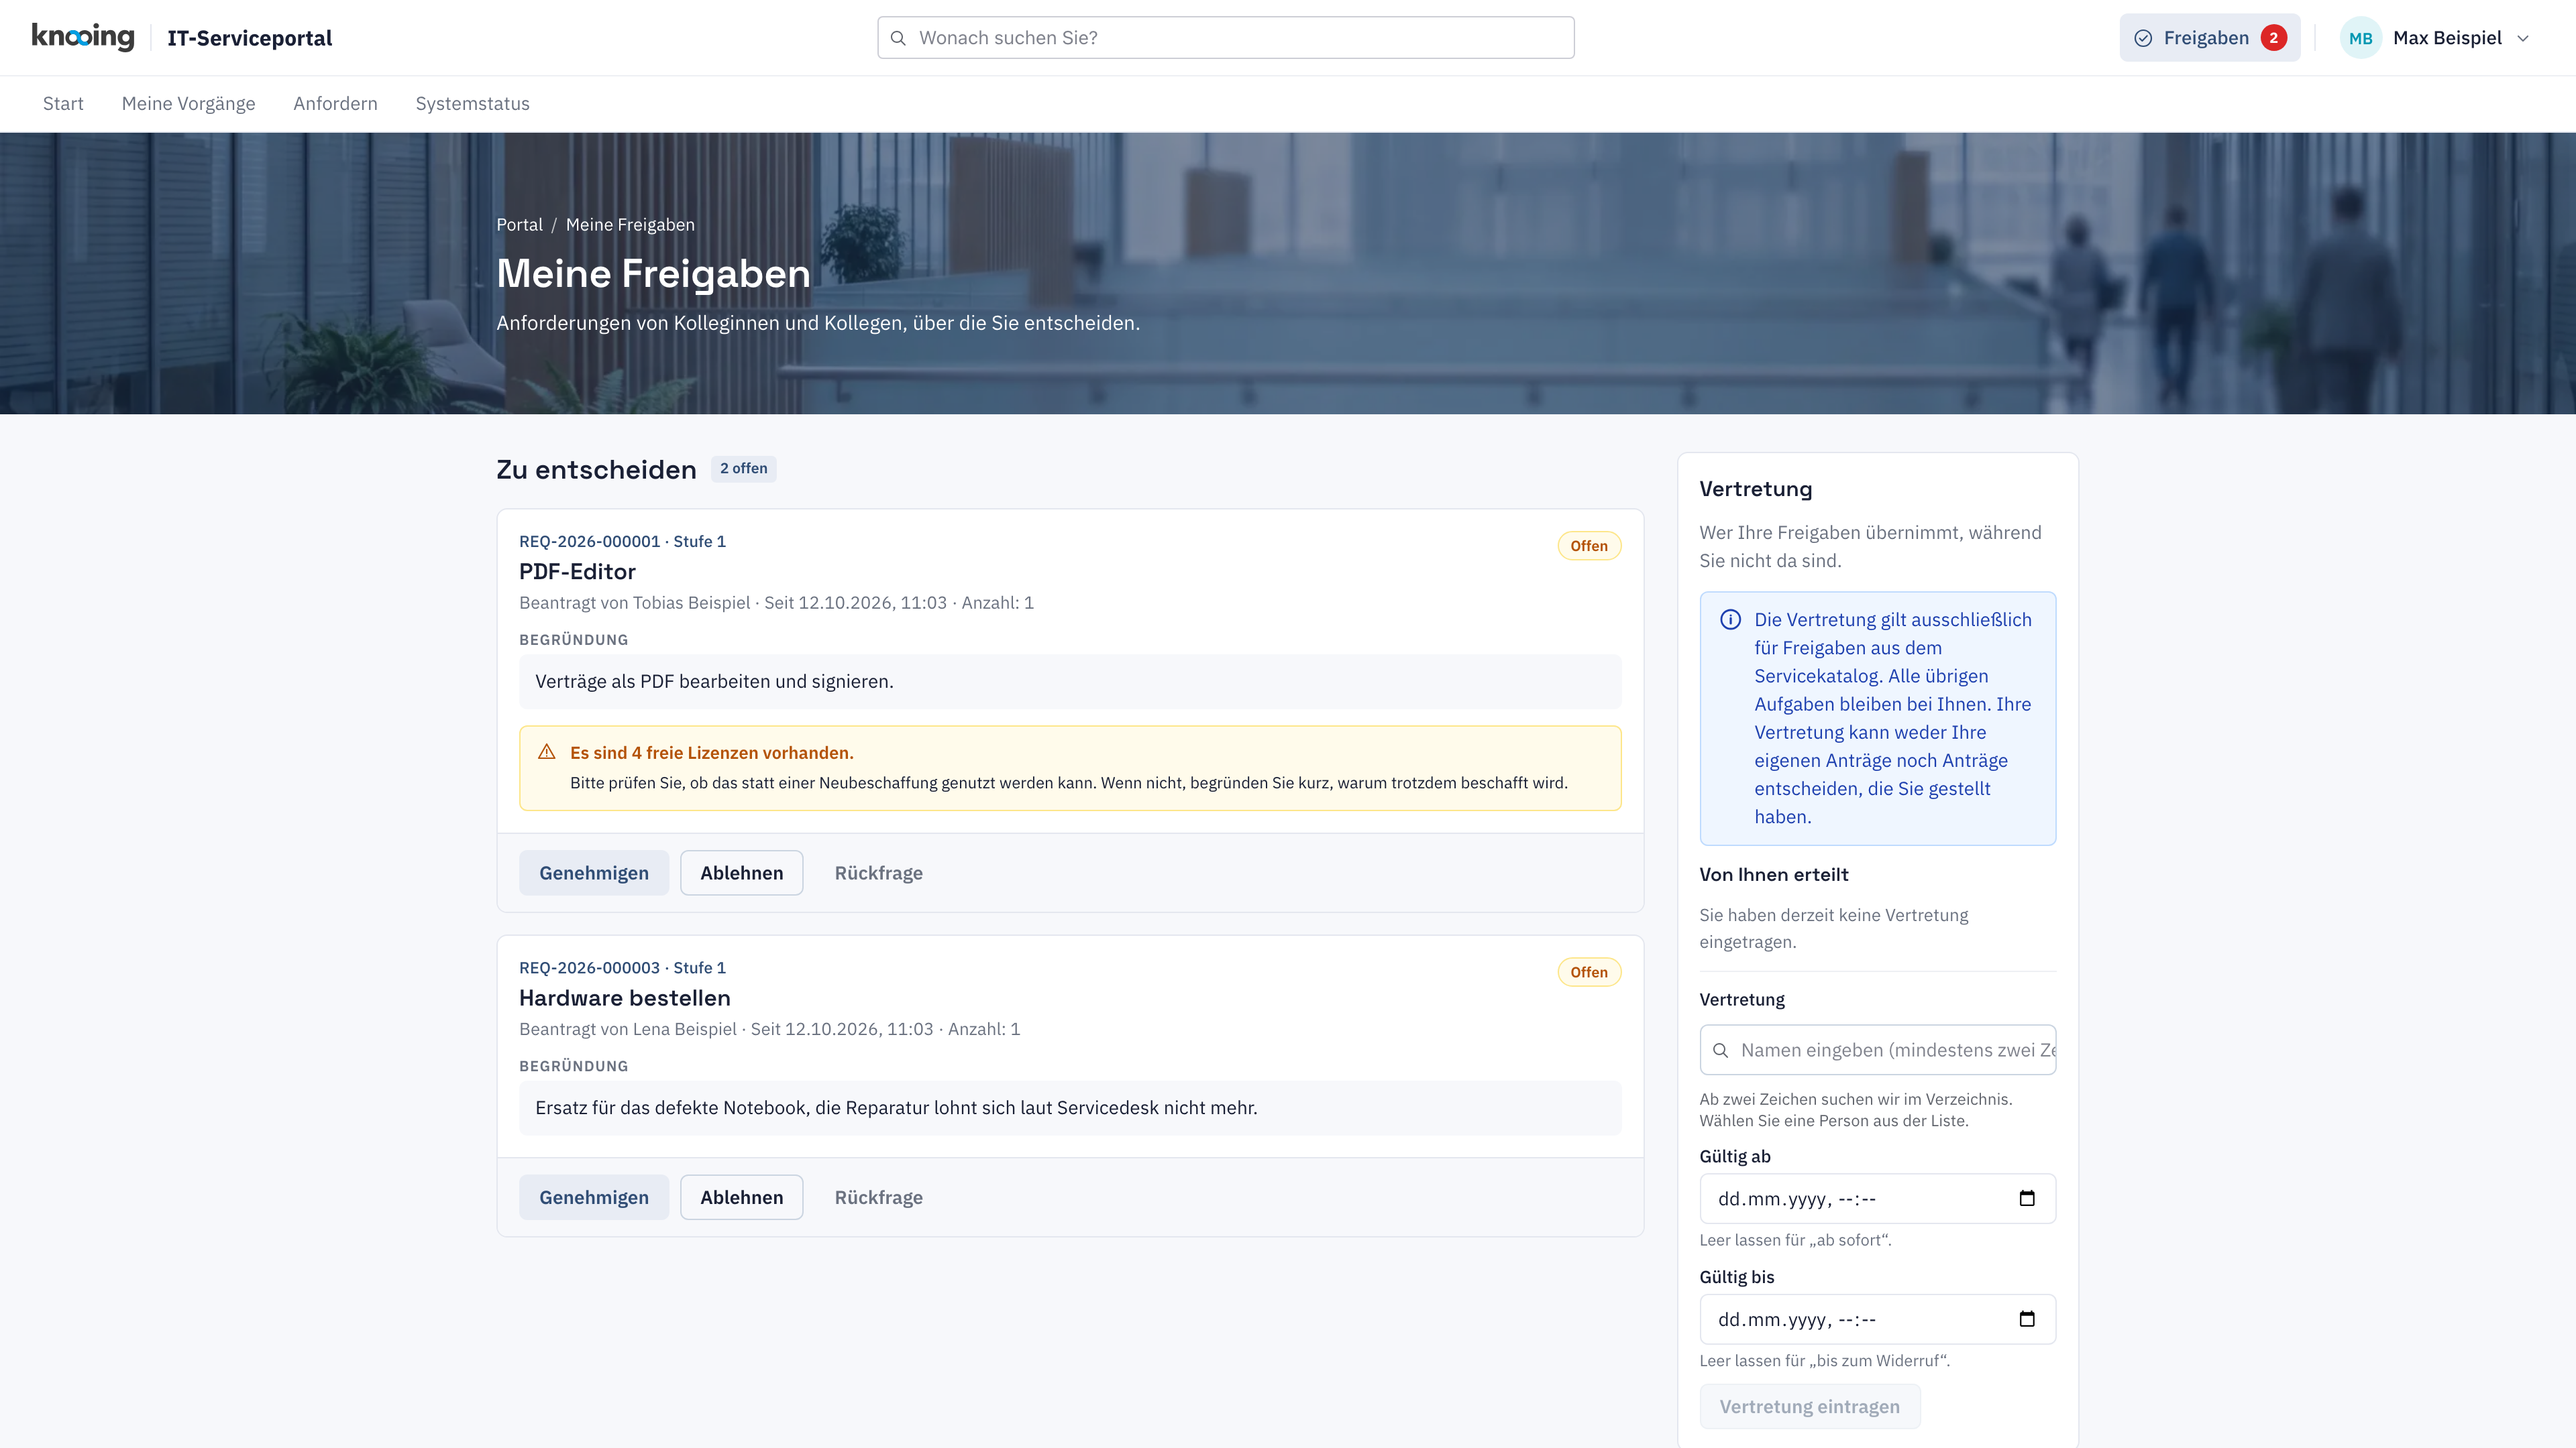Viewport: 2576px width, 1448px height.
Task: Click the 'Ersatz für das defekte Notebook' justification
Action: coord(896,1107)
